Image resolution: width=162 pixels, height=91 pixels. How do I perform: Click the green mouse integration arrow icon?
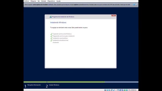pyautogui.click(x=125, y=90)
